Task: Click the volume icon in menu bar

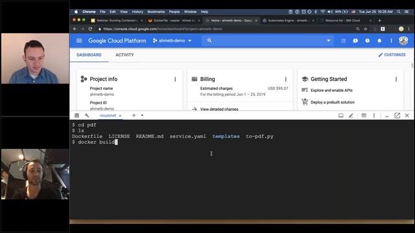Action: (x=330, y=12)
